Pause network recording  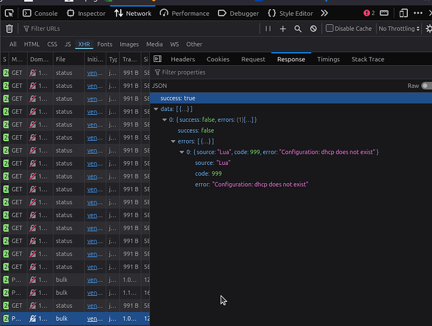(x=268, y=29)
